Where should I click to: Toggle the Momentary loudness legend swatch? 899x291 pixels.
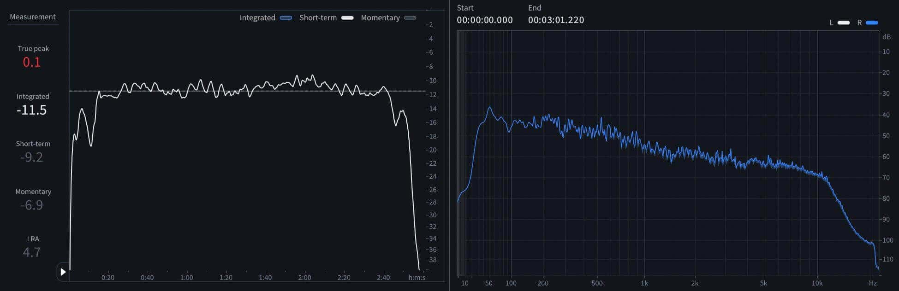click(410, 18)
